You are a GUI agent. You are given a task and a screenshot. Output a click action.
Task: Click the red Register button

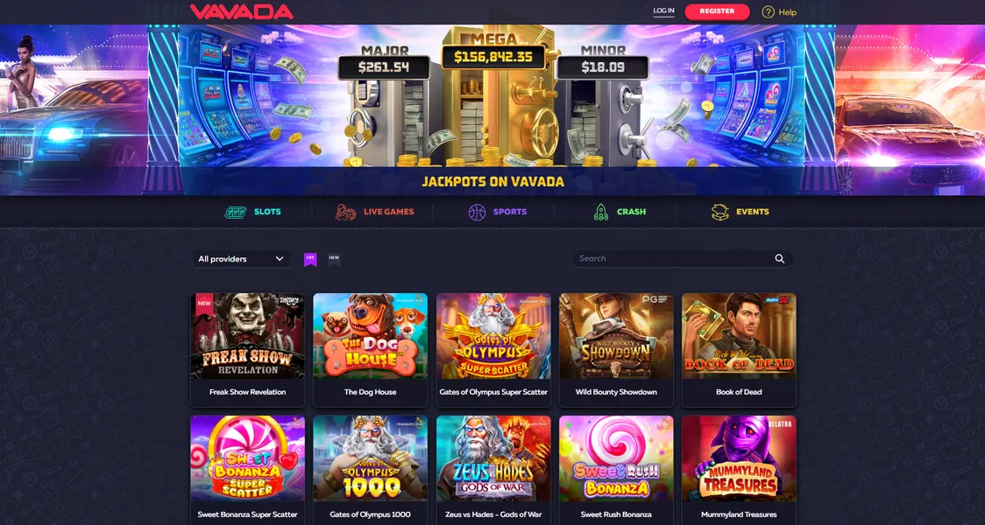click(x=717, y=11)
